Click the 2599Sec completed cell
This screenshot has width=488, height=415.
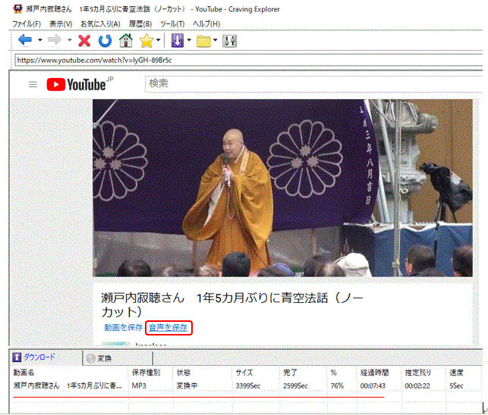coord(295,386)
